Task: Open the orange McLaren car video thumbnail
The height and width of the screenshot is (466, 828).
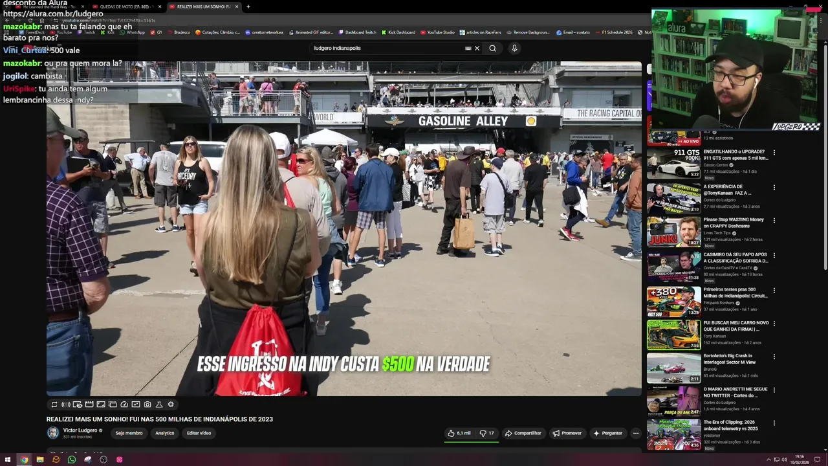Action: tap(673, 334)
